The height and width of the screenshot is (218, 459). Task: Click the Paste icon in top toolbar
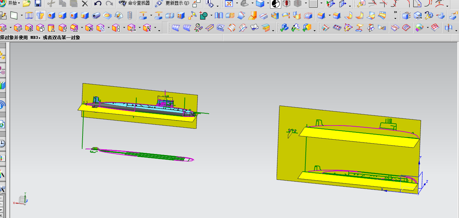pyautogui.click(x=74, y=4)
